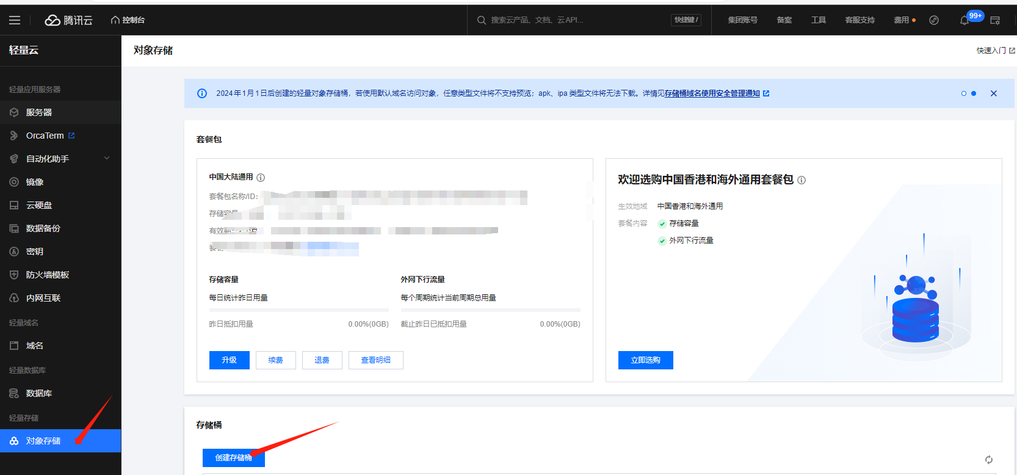Open the 集团账号 menu
The height and width of the screenshot is (475, 1017).
742,20
